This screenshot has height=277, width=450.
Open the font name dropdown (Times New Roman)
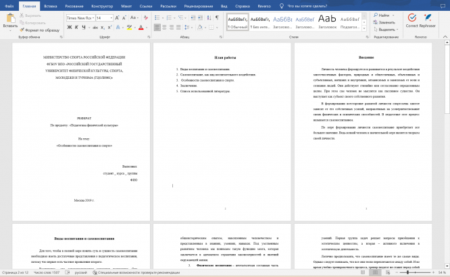[x=93, y=18]
